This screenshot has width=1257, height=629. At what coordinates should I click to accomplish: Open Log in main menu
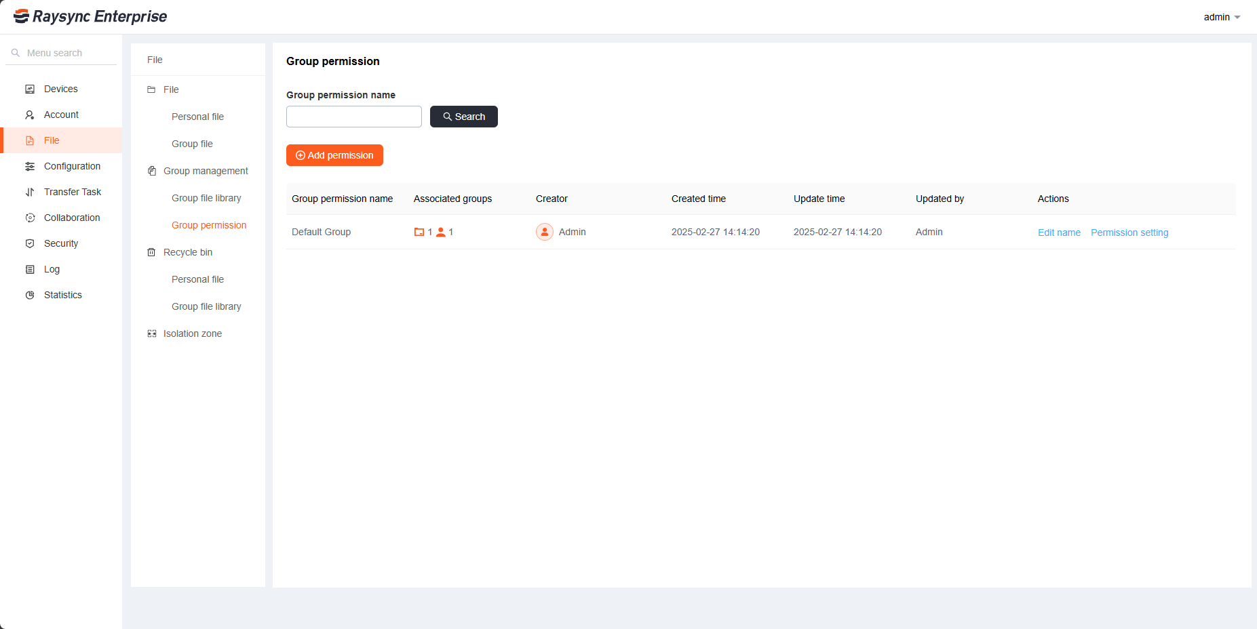[x=61, y=269]
